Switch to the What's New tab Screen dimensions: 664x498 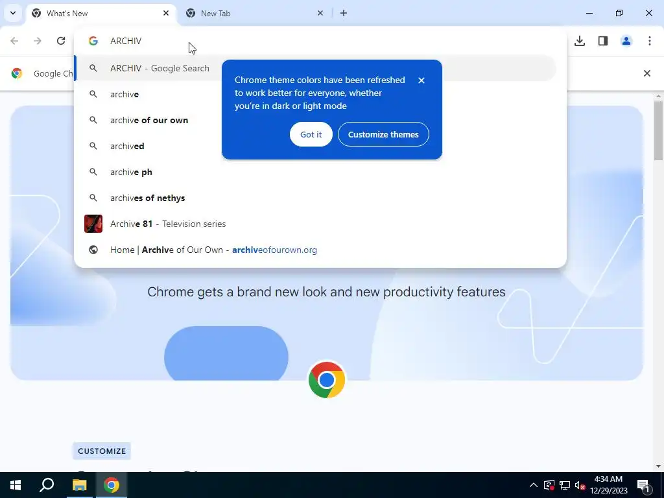[102, 13]
